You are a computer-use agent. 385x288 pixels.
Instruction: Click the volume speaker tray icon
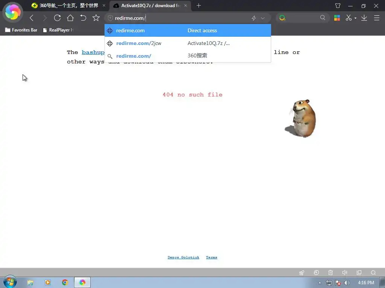click(x=347, y=283)
